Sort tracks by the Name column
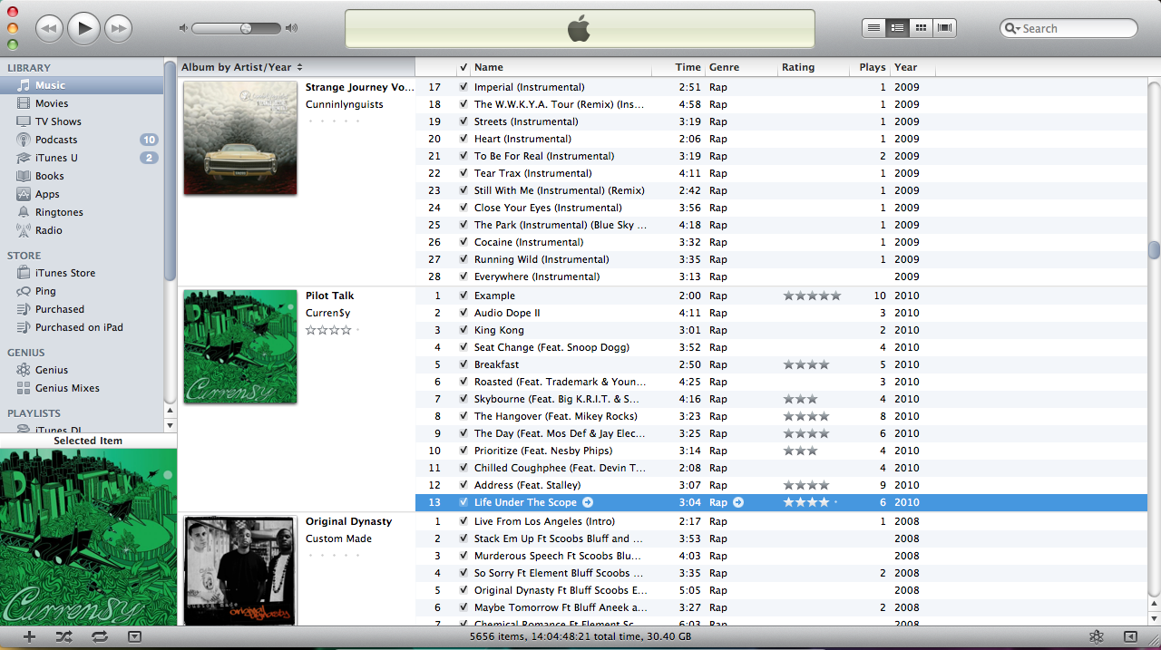The height and width of the screenshot is (650, 1161). coord(561,67)
